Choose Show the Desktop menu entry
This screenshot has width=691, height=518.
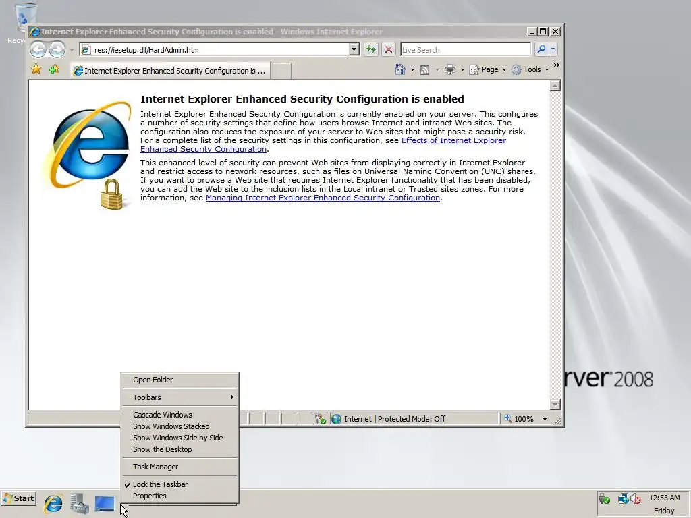(179, 449)
